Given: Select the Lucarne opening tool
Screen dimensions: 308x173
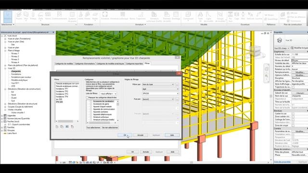Looking at the screenshot, I should 258,16.
